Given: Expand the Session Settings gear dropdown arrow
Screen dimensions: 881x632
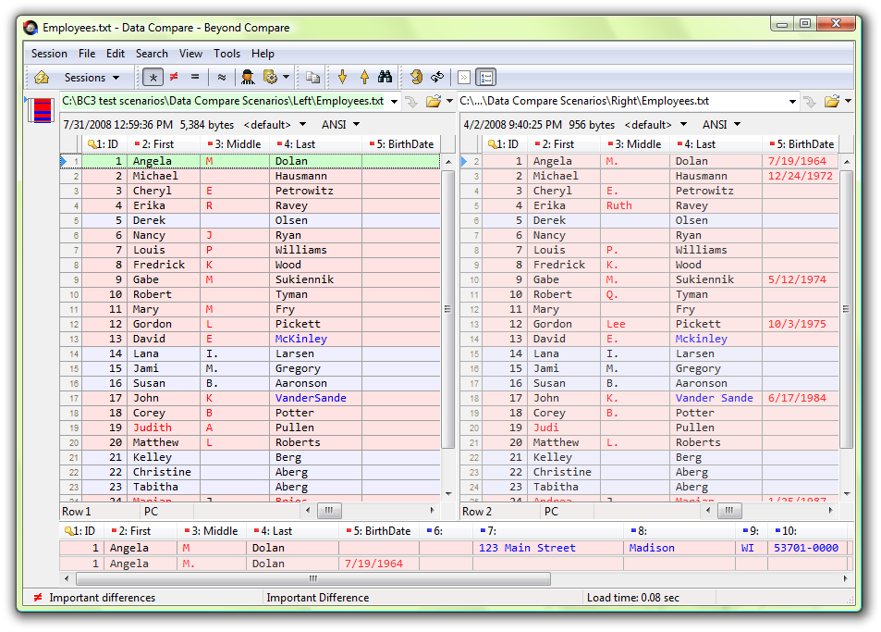Looking at the screenshot, I should coord(286,77).
